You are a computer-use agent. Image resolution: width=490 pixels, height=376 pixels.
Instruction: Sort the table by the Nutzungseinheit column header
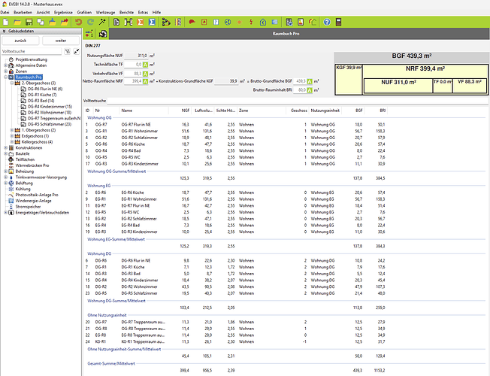point(325,111)
